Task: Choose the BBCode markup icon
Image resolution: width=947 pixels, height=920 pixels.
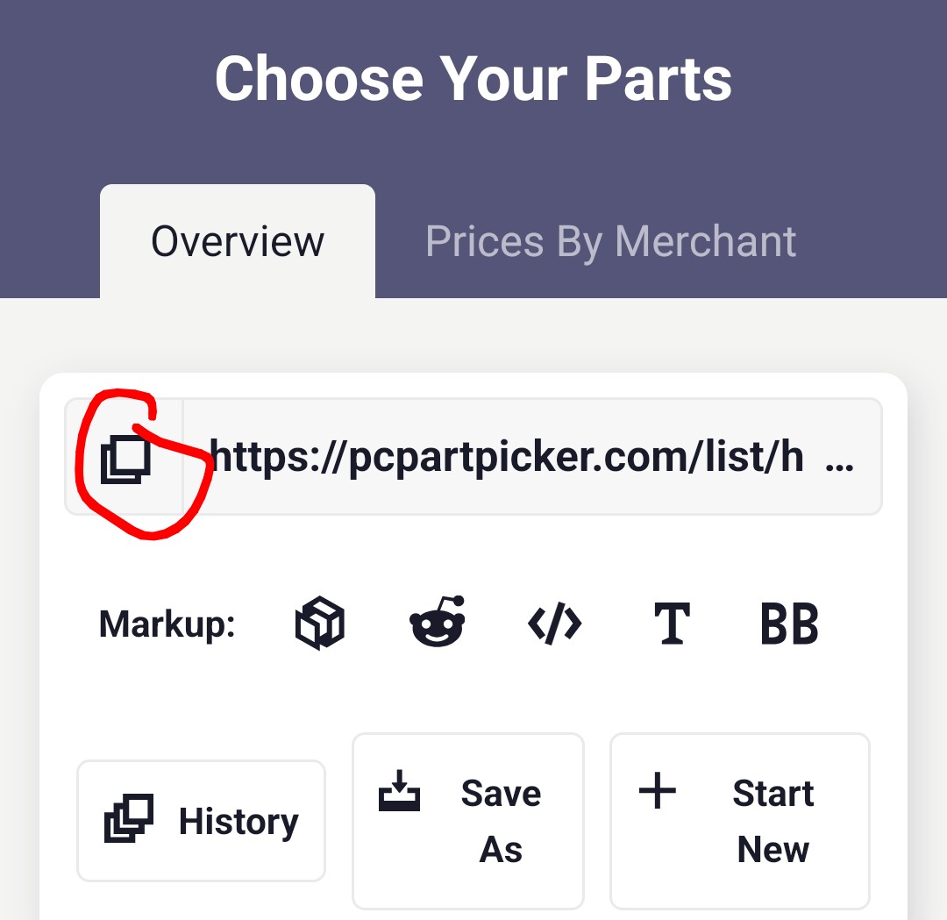Action: [788, 624]
